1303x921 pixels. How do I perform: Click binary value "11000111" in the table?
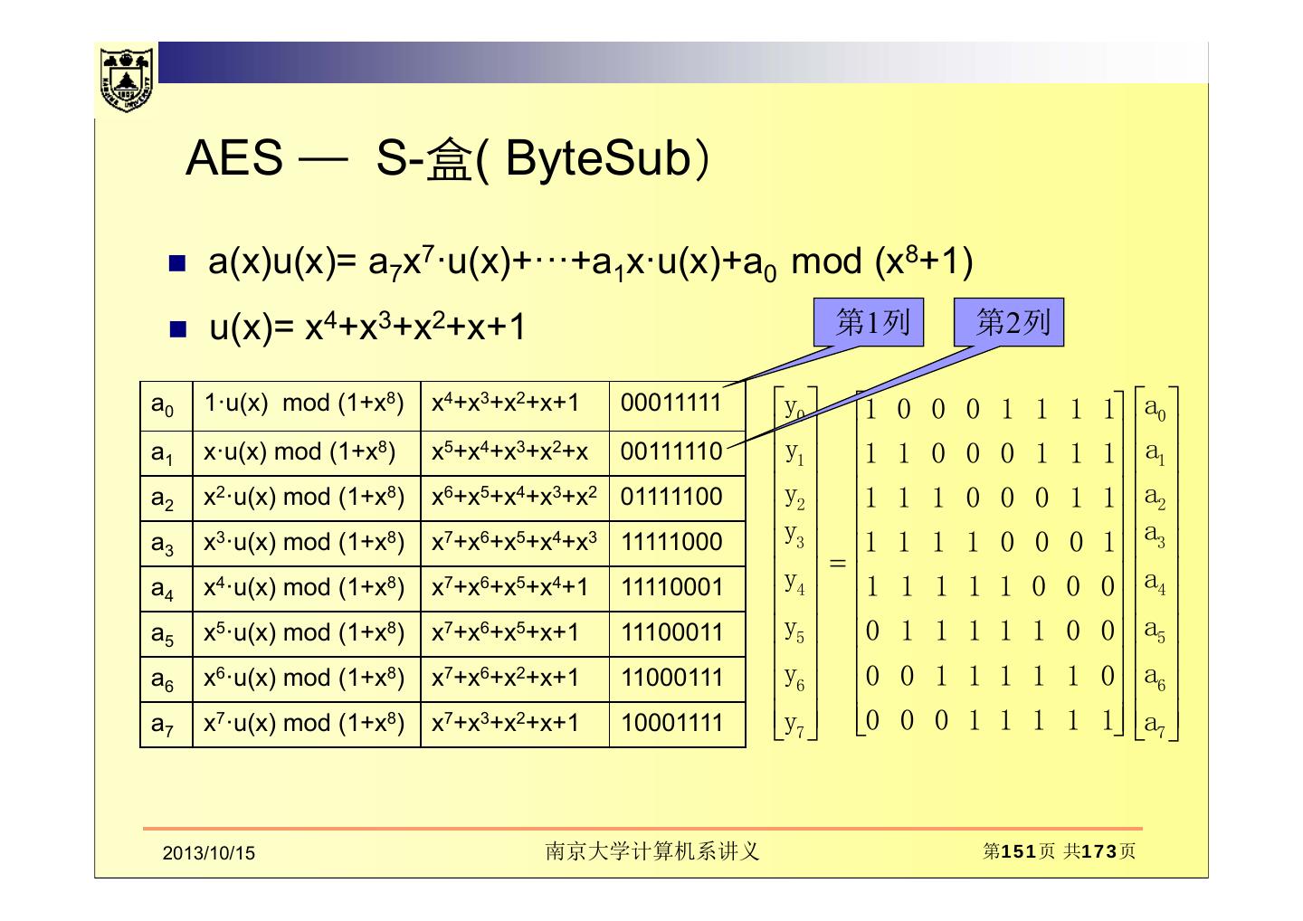click(671, 678)
